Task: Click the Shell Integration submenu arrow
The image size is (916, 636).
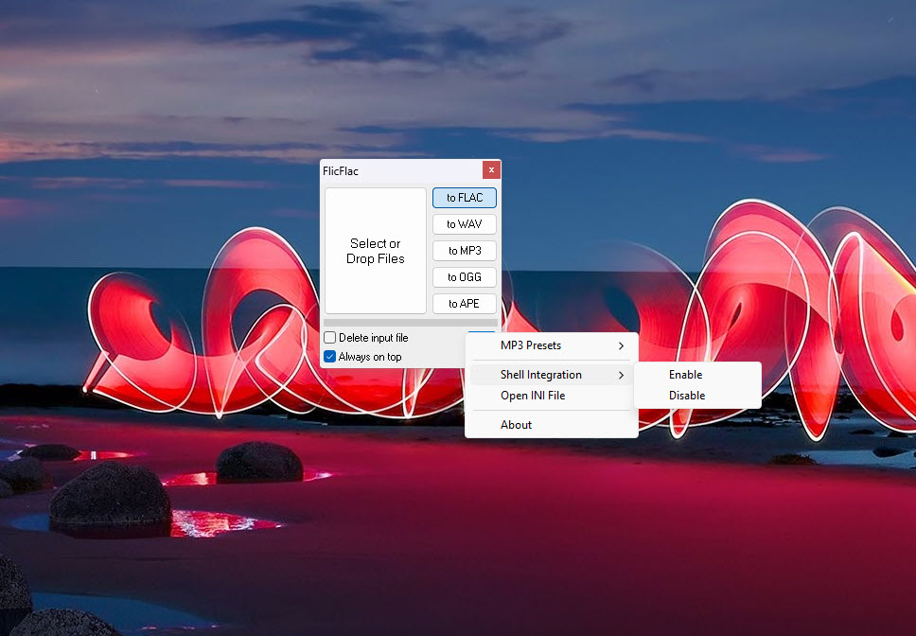Action: pos(621,375)
